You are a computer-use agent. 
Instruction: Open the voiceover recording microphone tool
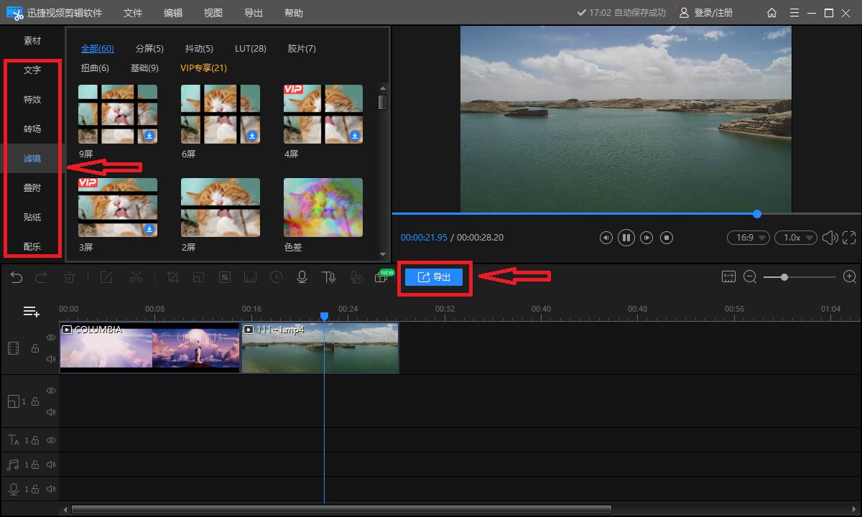[x=302, y=276]
